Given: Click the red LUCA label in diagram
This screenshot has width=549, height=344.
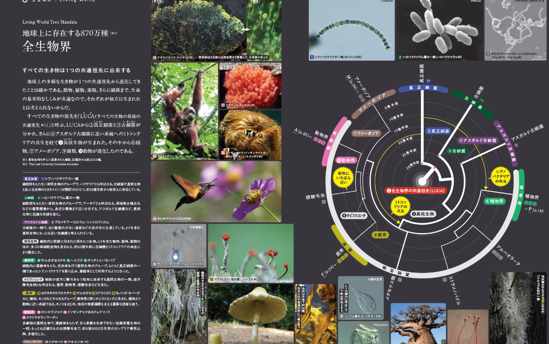Looking at the screenshot, I should (415, 191).
